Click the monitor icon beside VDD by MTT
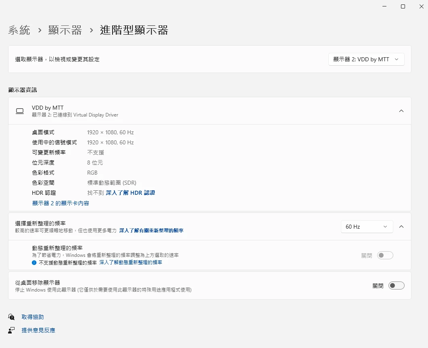 (x=19, y=111)
